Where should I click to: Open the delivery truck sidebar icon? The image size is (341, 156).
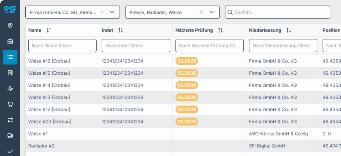10,136
